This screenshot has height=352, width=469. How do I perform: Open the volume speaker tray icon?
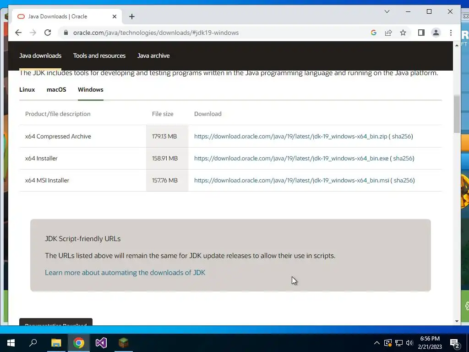point(409,343)
